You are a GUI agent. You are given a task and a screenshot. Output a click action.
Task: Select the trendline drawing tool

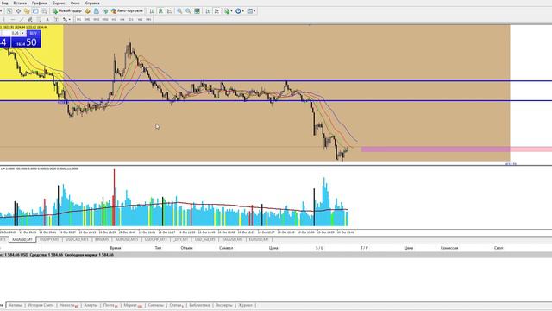pos(22,19)
